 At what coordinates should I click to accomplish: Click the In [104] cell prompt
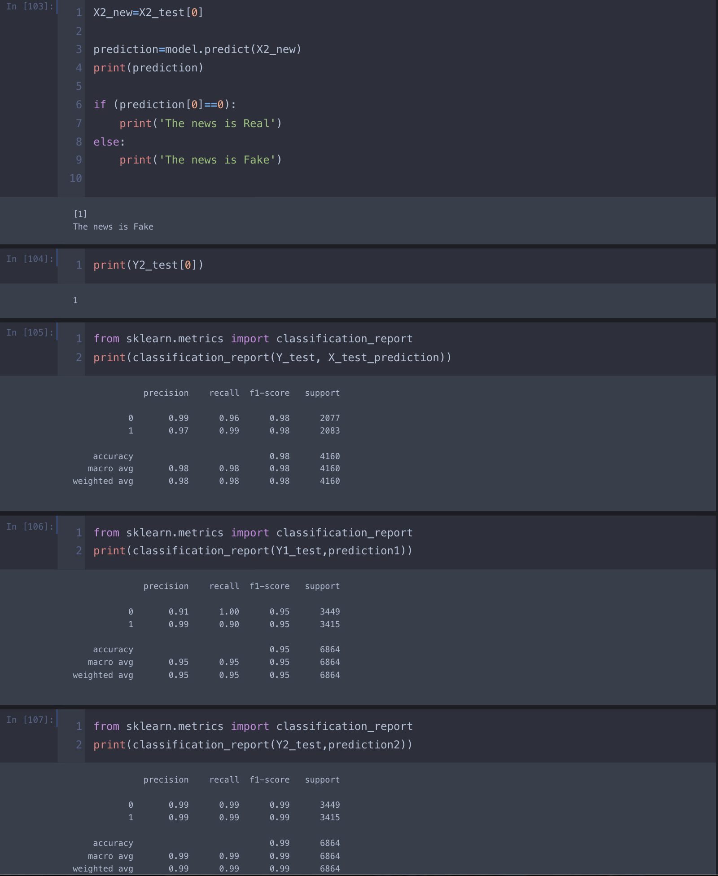pyautogui.click(x=30, y=259)
